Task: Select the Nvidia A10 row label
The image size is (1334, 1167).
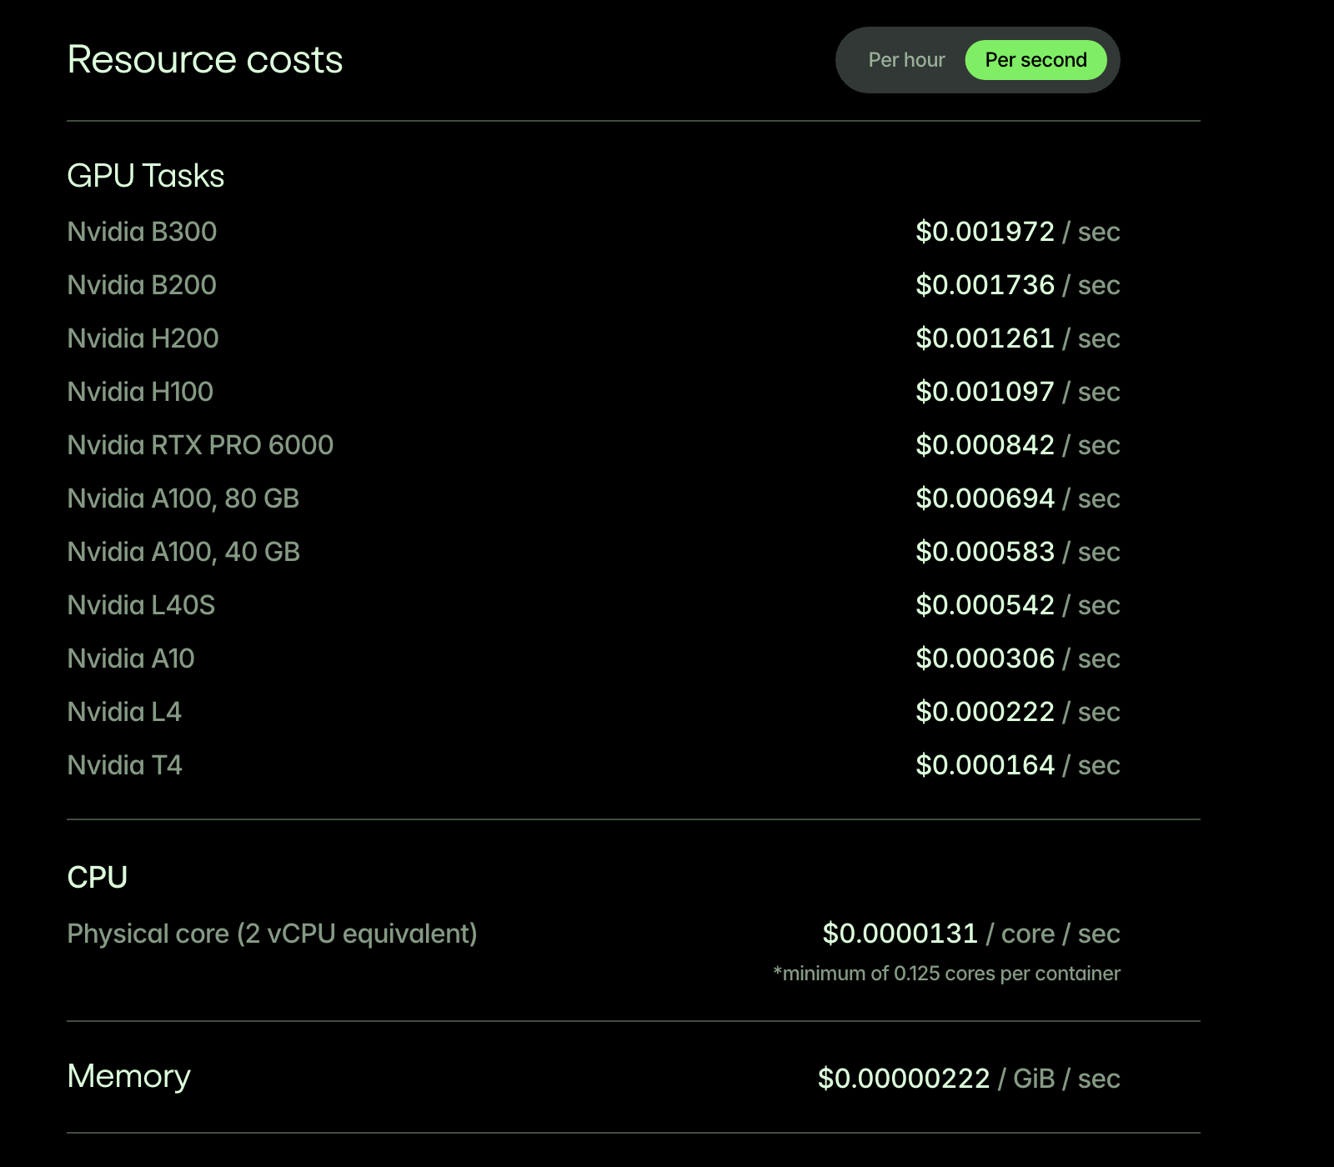Action: click(131, 659)
